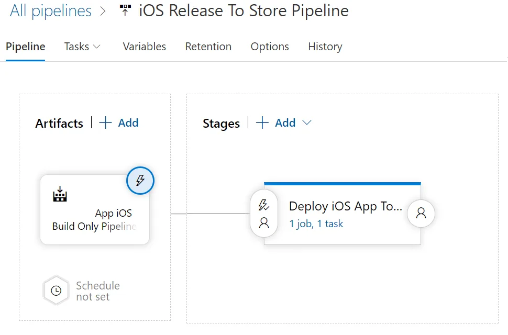Click the breadcrumb chevron separator
Screen dimensions: 508x335
103,12
